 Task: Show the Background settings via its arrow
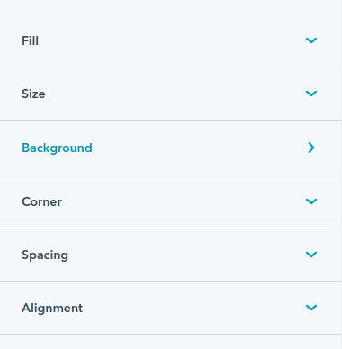(x=311, y=148)
